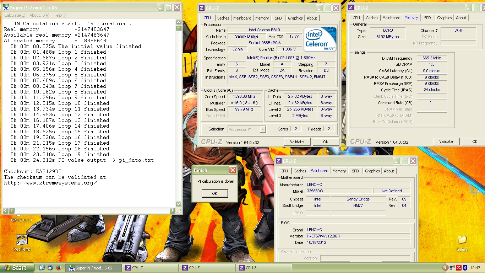Viewport: 485px width, 273px height.
Task: Open the Help menu in Super PI
Action: (60, 15)
